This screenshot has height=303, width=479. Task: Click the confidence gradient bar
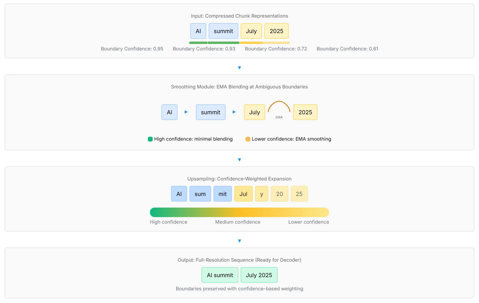coord(239,212)
